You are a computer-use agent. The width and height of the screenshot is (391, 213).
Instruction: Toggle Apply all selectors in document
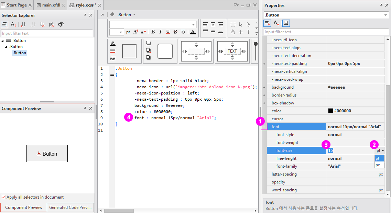(x=3, y=197)
